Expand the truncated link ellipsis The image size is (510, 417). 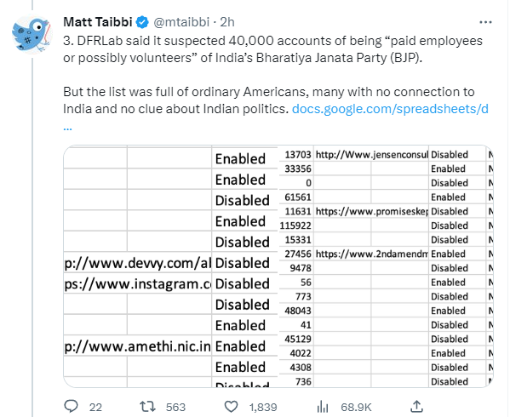click(x=67, y=129)
